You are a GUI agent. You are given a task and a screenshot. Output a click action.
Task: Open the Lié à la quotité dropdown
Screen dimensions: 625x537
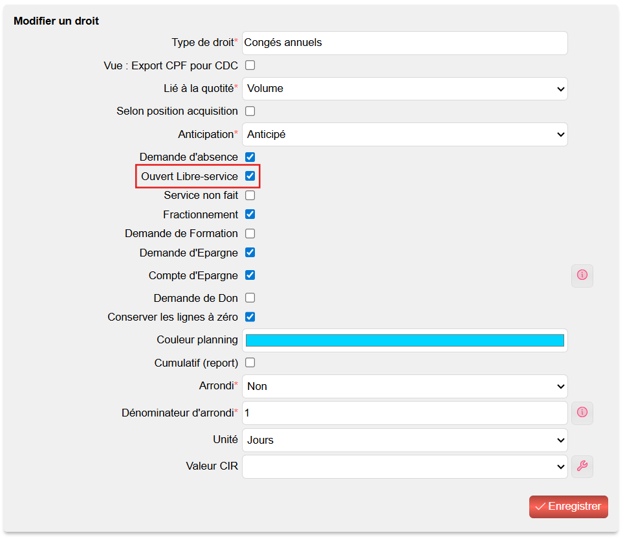(x=404, y=89)
